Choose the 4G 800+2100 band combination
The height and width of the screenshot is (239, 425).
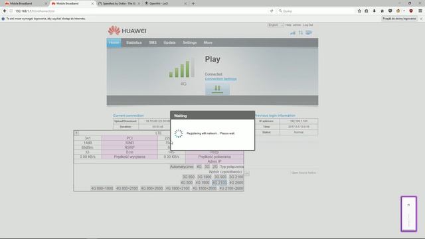[127, 189]
